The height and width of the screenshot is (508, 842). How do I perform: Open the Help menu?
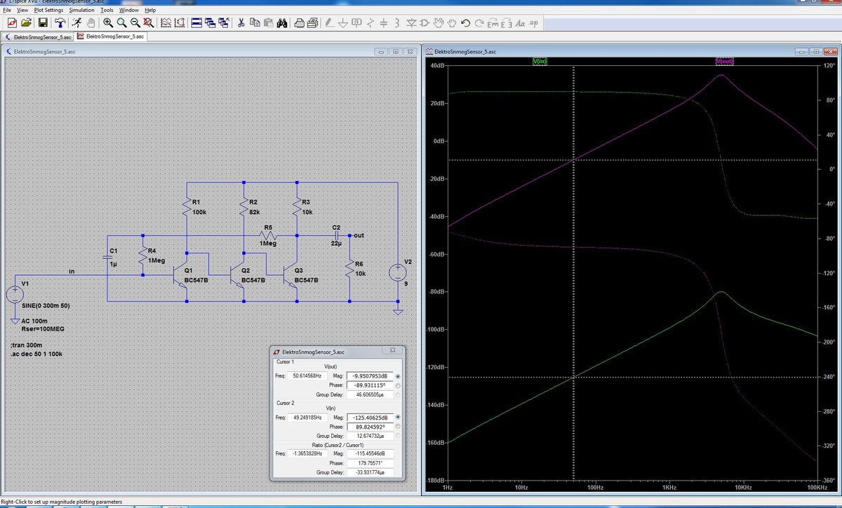[150, 10]
